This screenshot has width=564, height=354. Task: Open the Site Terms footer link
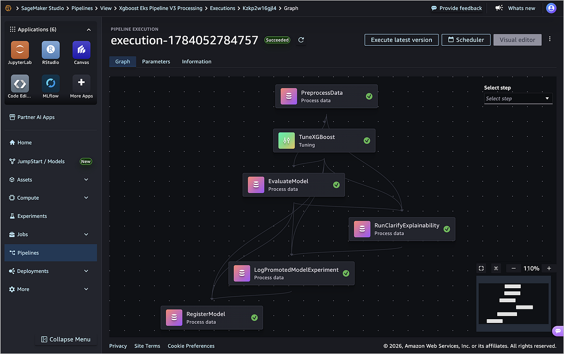pyautogui.click(x=147, y=346)
